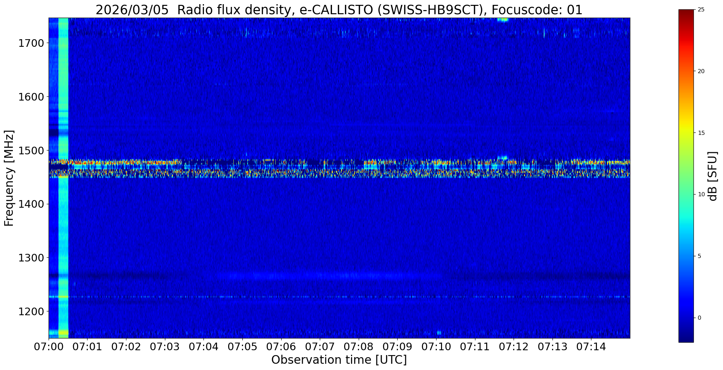This screenshot has width=723, height=370.
Task: Click the colorbar tick label 25
Action: click(x=701, y=10)
